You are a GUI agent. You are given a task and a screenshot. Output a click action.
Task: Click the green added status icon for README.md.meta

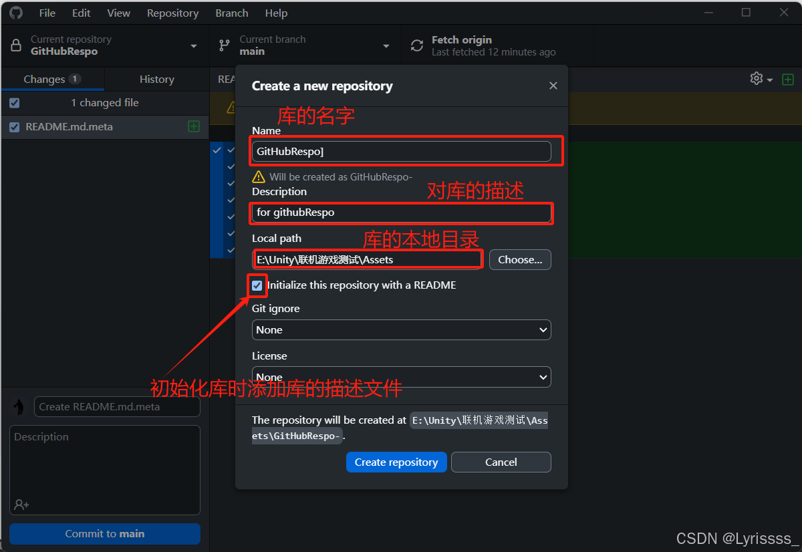(x=194, y=126)
